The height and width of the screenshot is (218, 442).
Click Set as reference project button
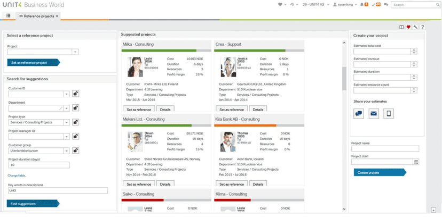click(x=34, y=63)
